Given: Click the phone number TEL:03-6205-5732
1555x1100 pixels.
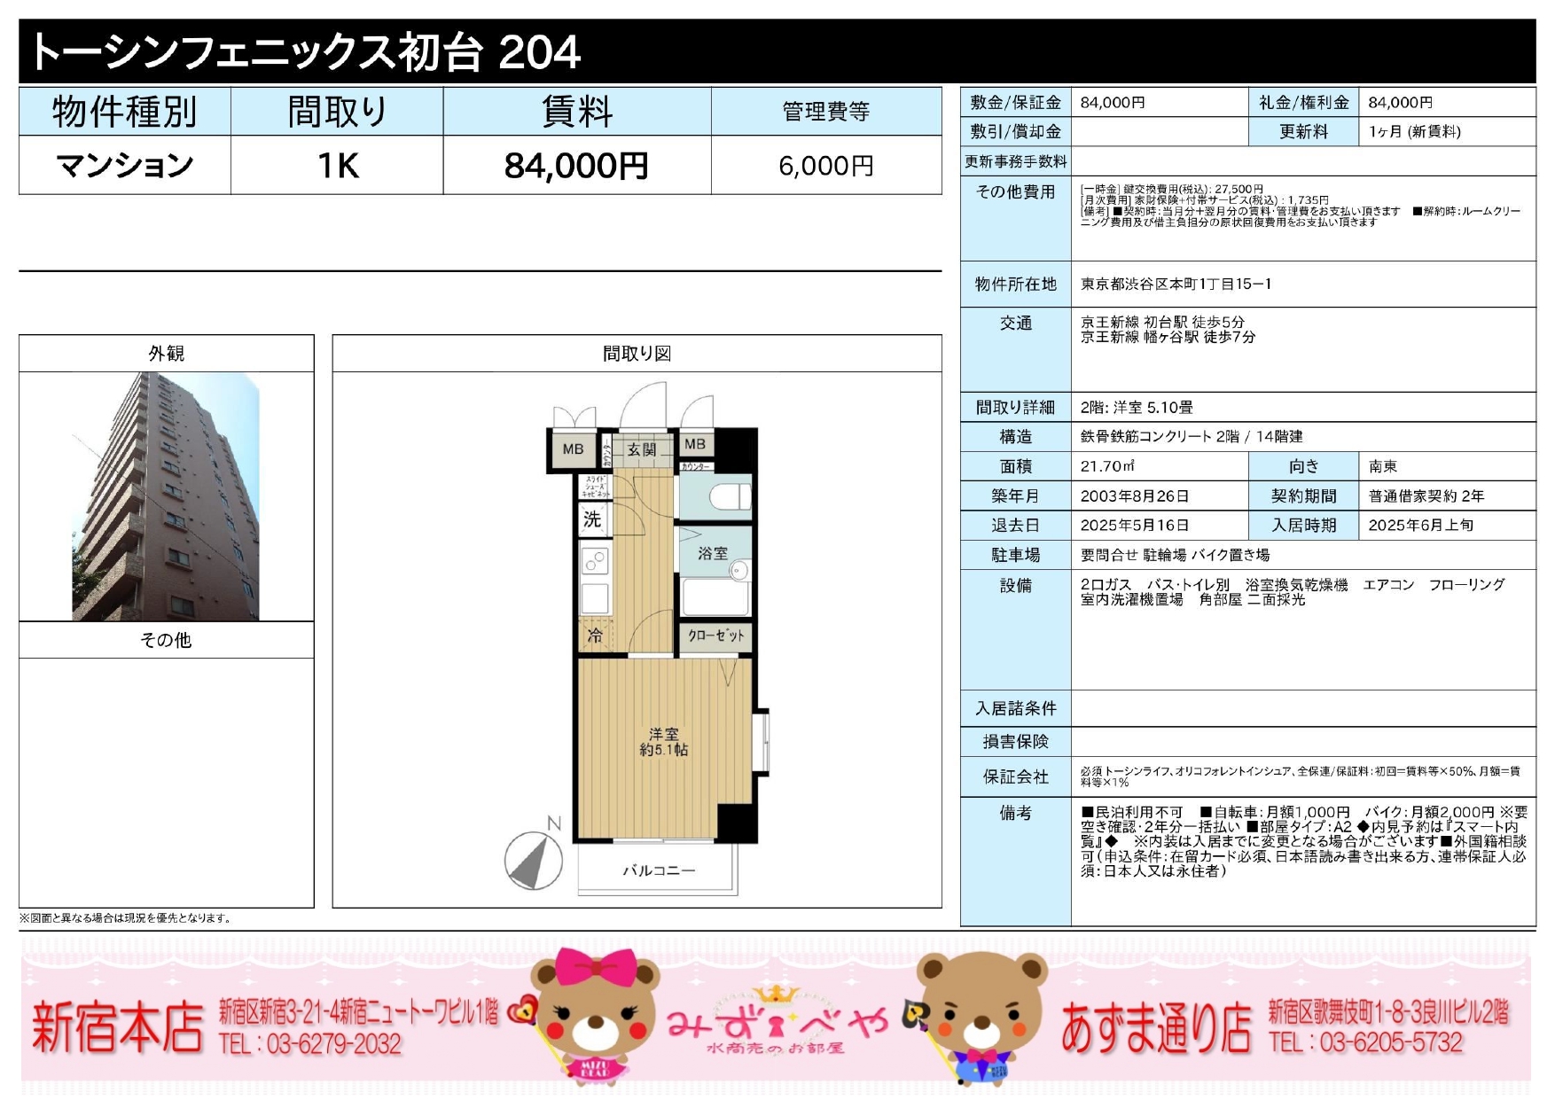Looking at the screenshot, I should point(1365,1042).
